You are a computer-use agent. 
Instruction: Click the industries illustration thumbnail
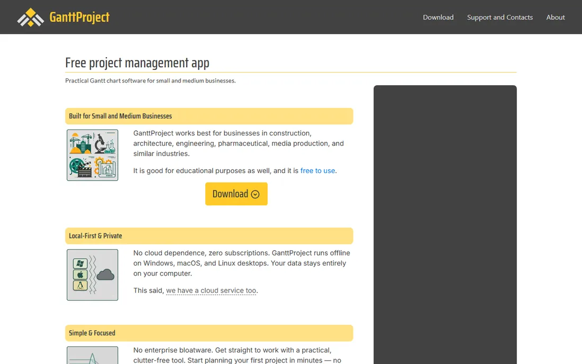pyautogui.click(x=93, y=155)
